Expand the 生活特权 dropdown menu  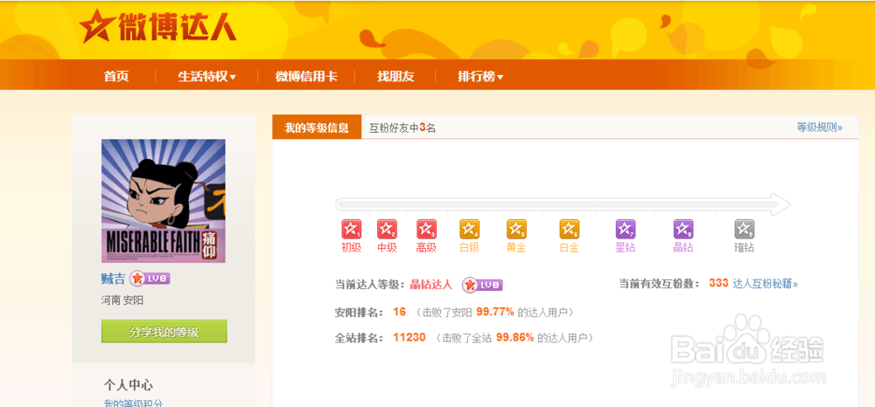click(x=206, y=77)
